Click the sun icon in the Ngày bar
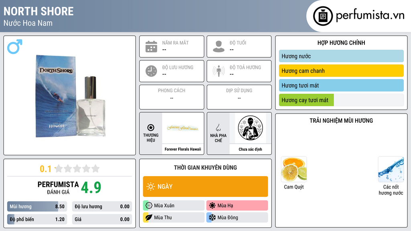The width and height of the screenshot is (411, 231). [x=151, y=186]
